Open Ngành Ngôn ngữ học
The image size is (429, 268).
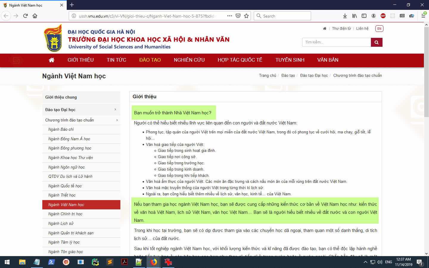point(81,167)
